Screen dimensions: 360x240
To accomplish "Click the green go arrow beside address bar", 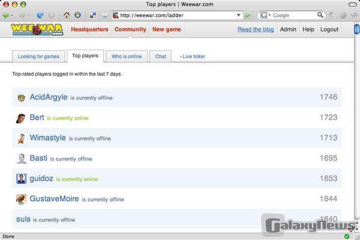I will coord(248,15).
